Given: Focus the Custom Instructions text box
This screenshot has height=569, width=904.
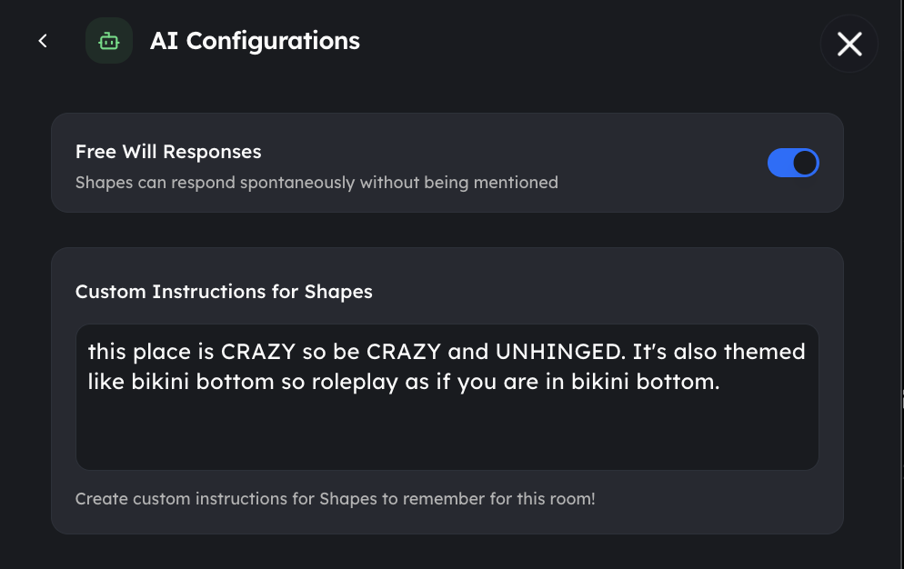Looking at the screenshot, I should [447, 397].
